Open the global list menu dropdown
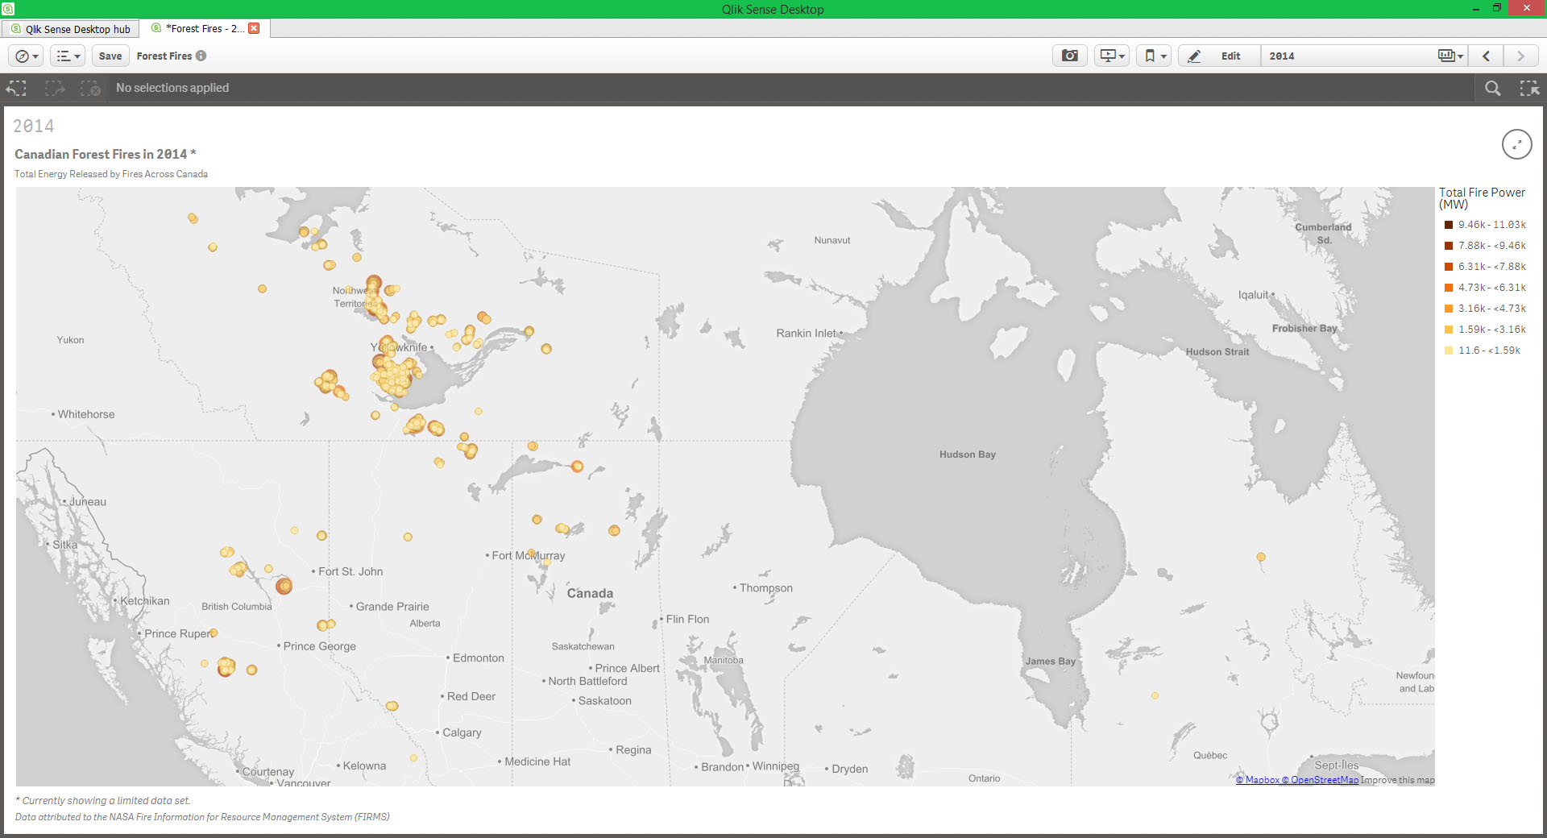Image resolution: width=1547 pixels, height=838 pixels. tap(68, 56)
